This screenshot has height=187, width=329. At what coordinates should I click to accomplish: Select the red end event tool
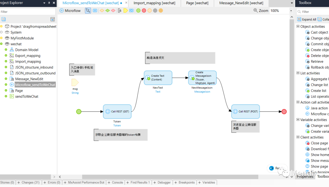click(144, 10)
